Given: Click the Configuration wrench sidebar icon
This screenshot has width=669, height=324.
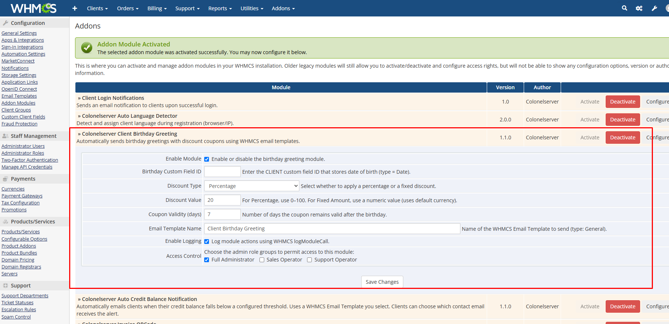Looking at the screenshot, I should click(5, 23).
